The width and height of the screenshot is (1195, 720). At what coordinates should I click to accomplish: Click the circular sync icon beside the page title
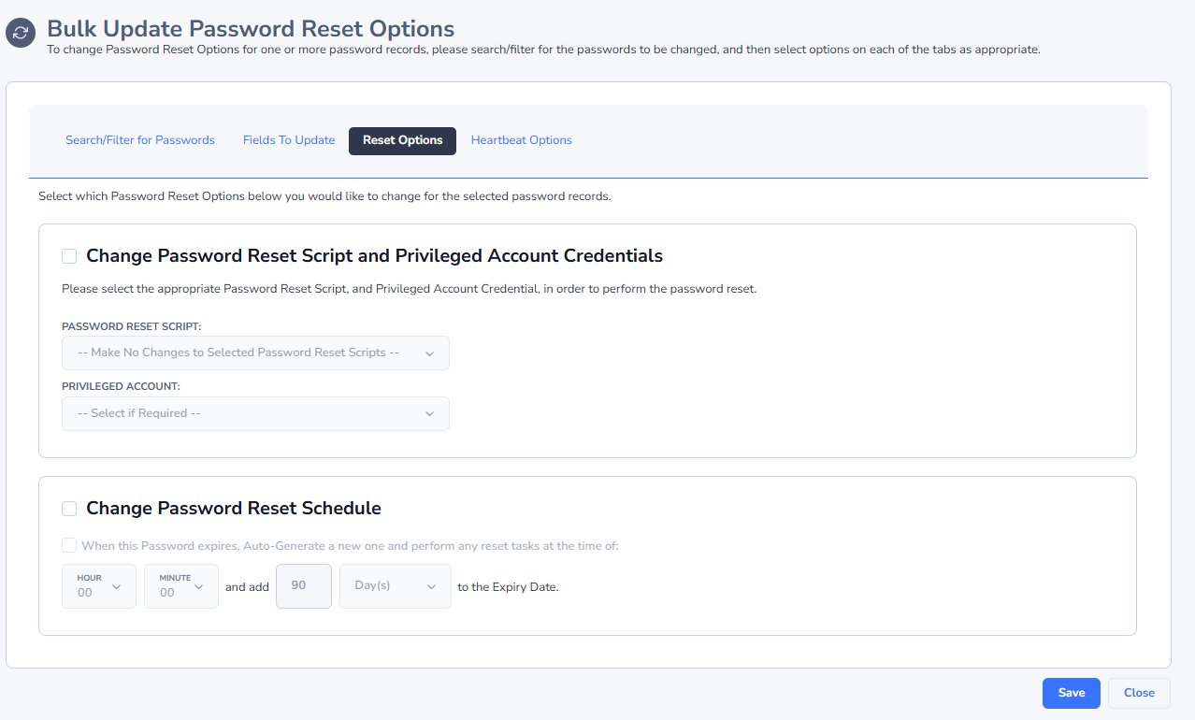20,33
